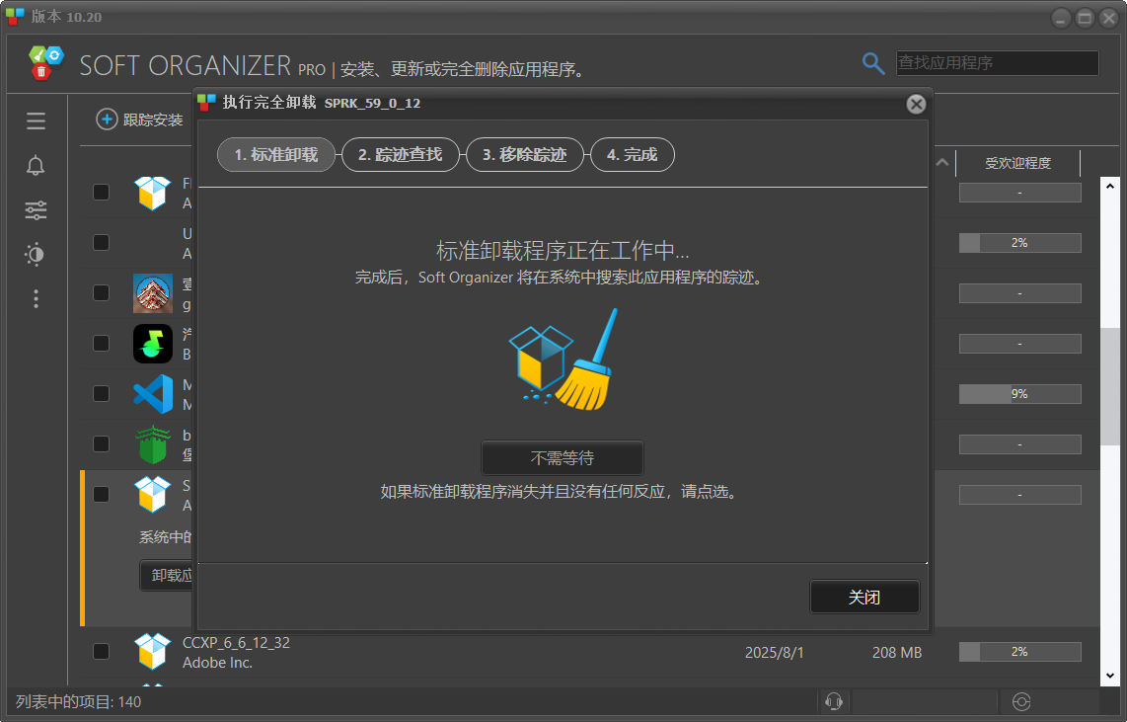
Task: Click the list scrollbar up arrow
Action: pos(1110,186)
